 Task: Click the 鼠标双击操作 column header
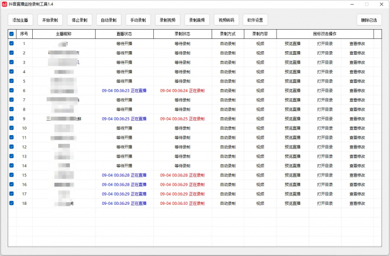(x=325, y=34)
